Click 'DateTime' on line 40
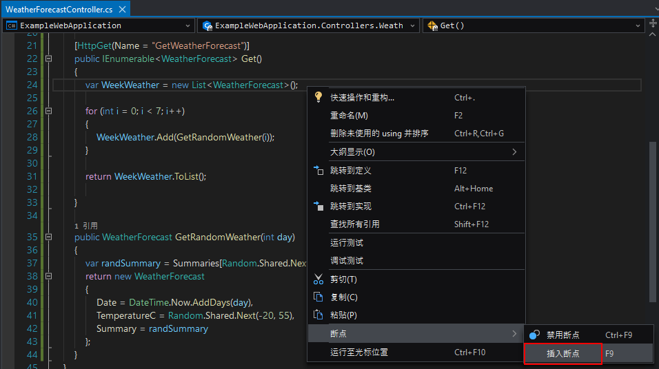The width and height of the screenshot is (659, 369). (x=149, y=302)
